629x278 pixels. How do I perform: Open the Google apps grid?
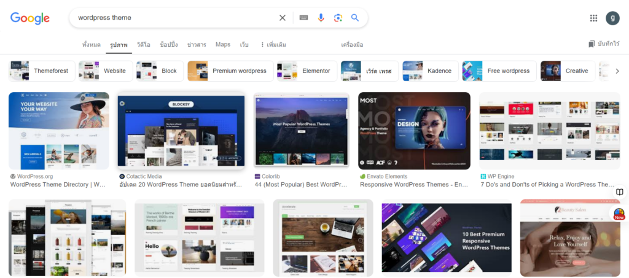tap(593, 18)
